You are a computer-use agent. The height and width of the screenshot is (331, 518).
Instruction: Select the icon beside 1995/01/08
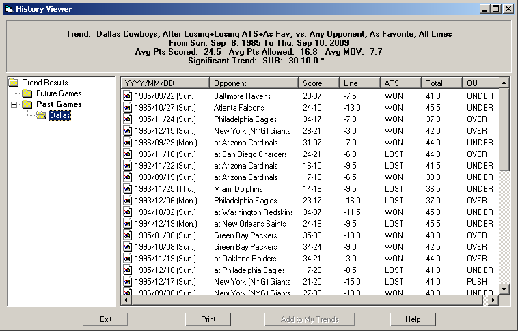pyautogui.click(x=128, y=235)
